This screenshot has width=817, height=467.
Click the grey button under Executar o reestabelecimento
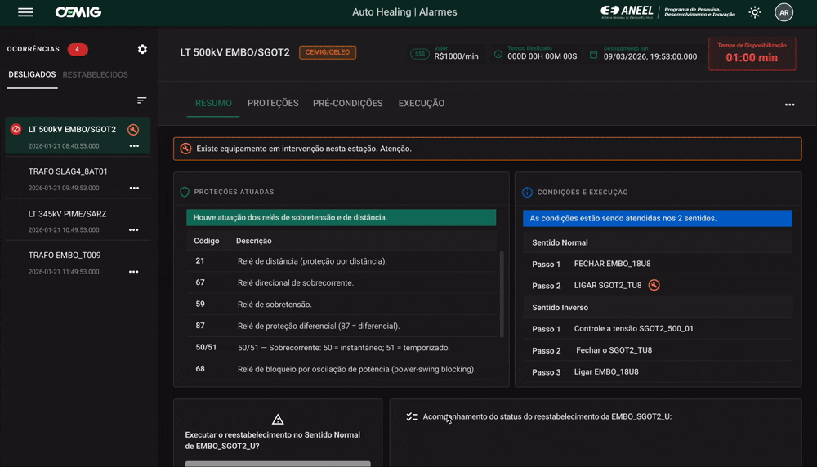pos(278,464)
